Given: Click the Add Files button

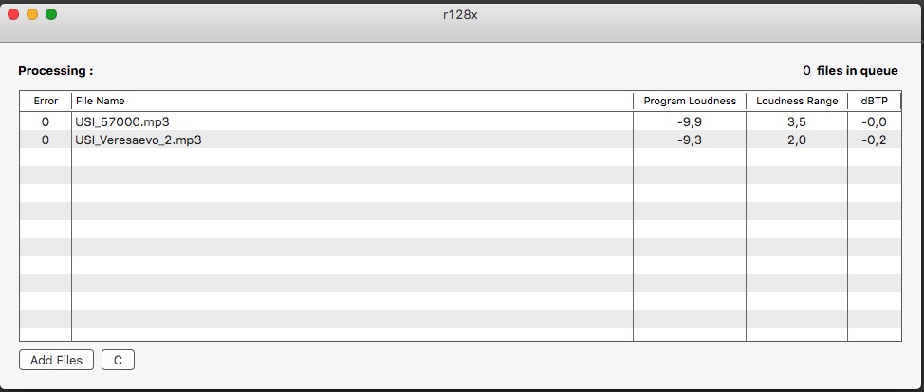Looking at the screenshot, I should [x=56, y=361].
